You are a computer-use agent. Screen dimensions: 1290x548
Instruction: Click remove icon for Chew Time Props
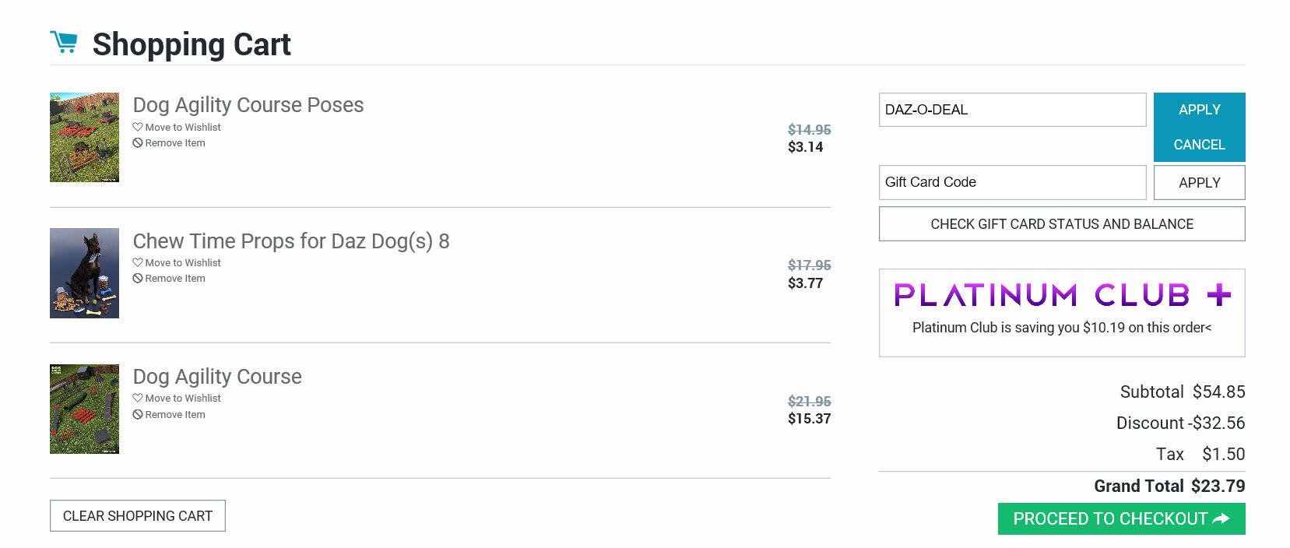click(x=138, y=279)
